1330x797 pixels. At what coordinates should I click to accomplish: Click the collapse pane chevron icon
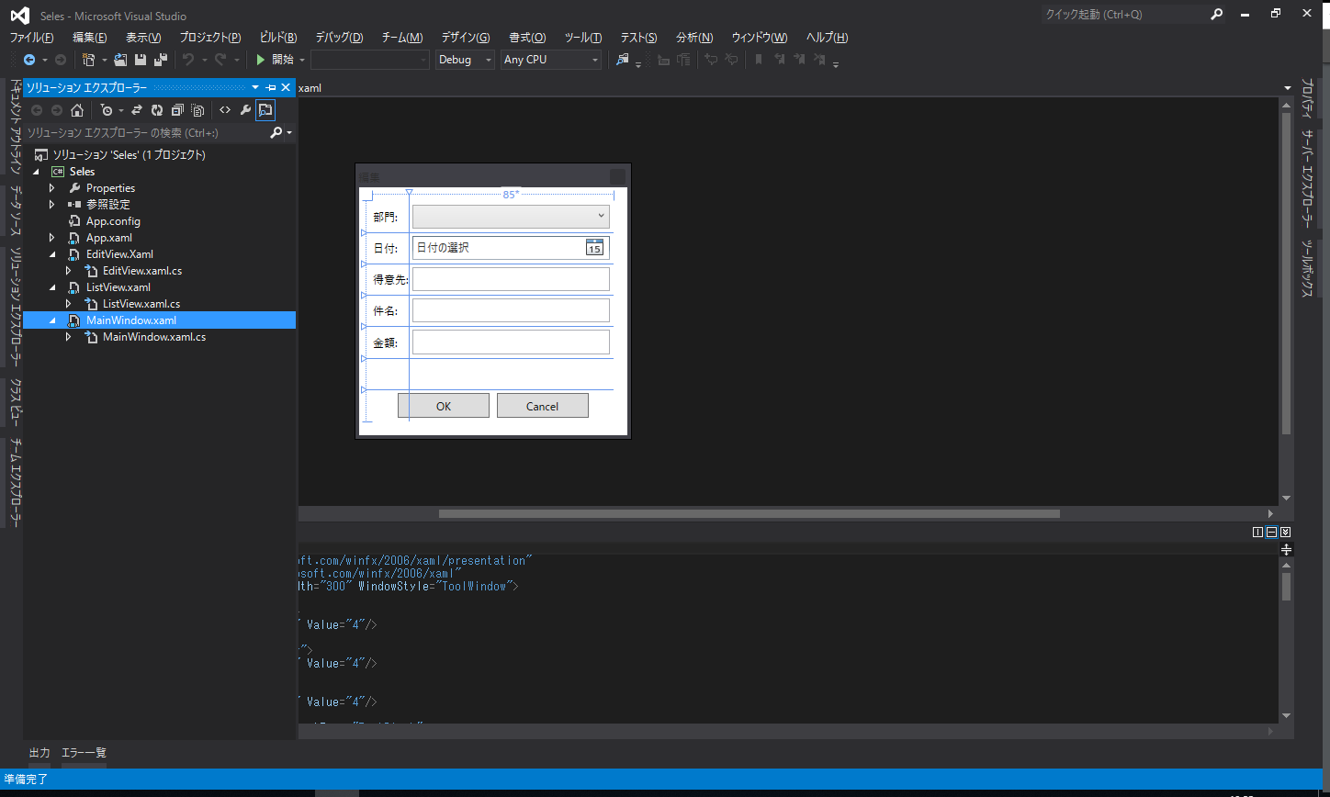point(1285,532)
